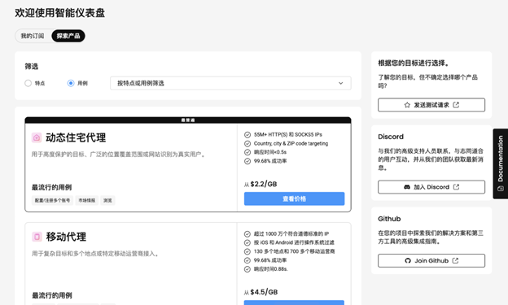
Task: Click the 动态住宅代理 description 用于高度保护的目标
Action: coord(119,154)
